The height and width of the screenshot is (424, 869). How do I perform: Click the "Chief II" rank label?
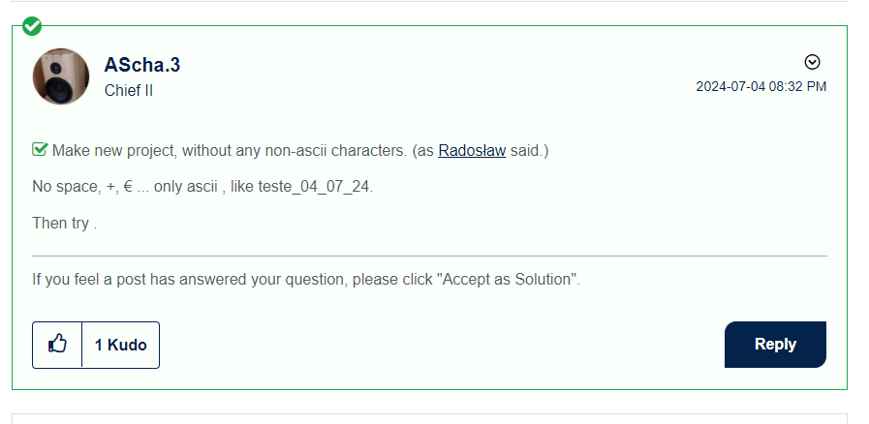pos(129,91)
